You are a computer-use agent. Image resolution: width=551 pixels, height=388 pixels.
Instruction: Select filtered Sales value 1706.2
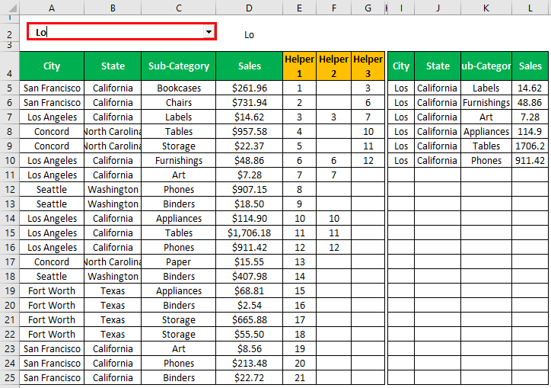tap(530, 146)
